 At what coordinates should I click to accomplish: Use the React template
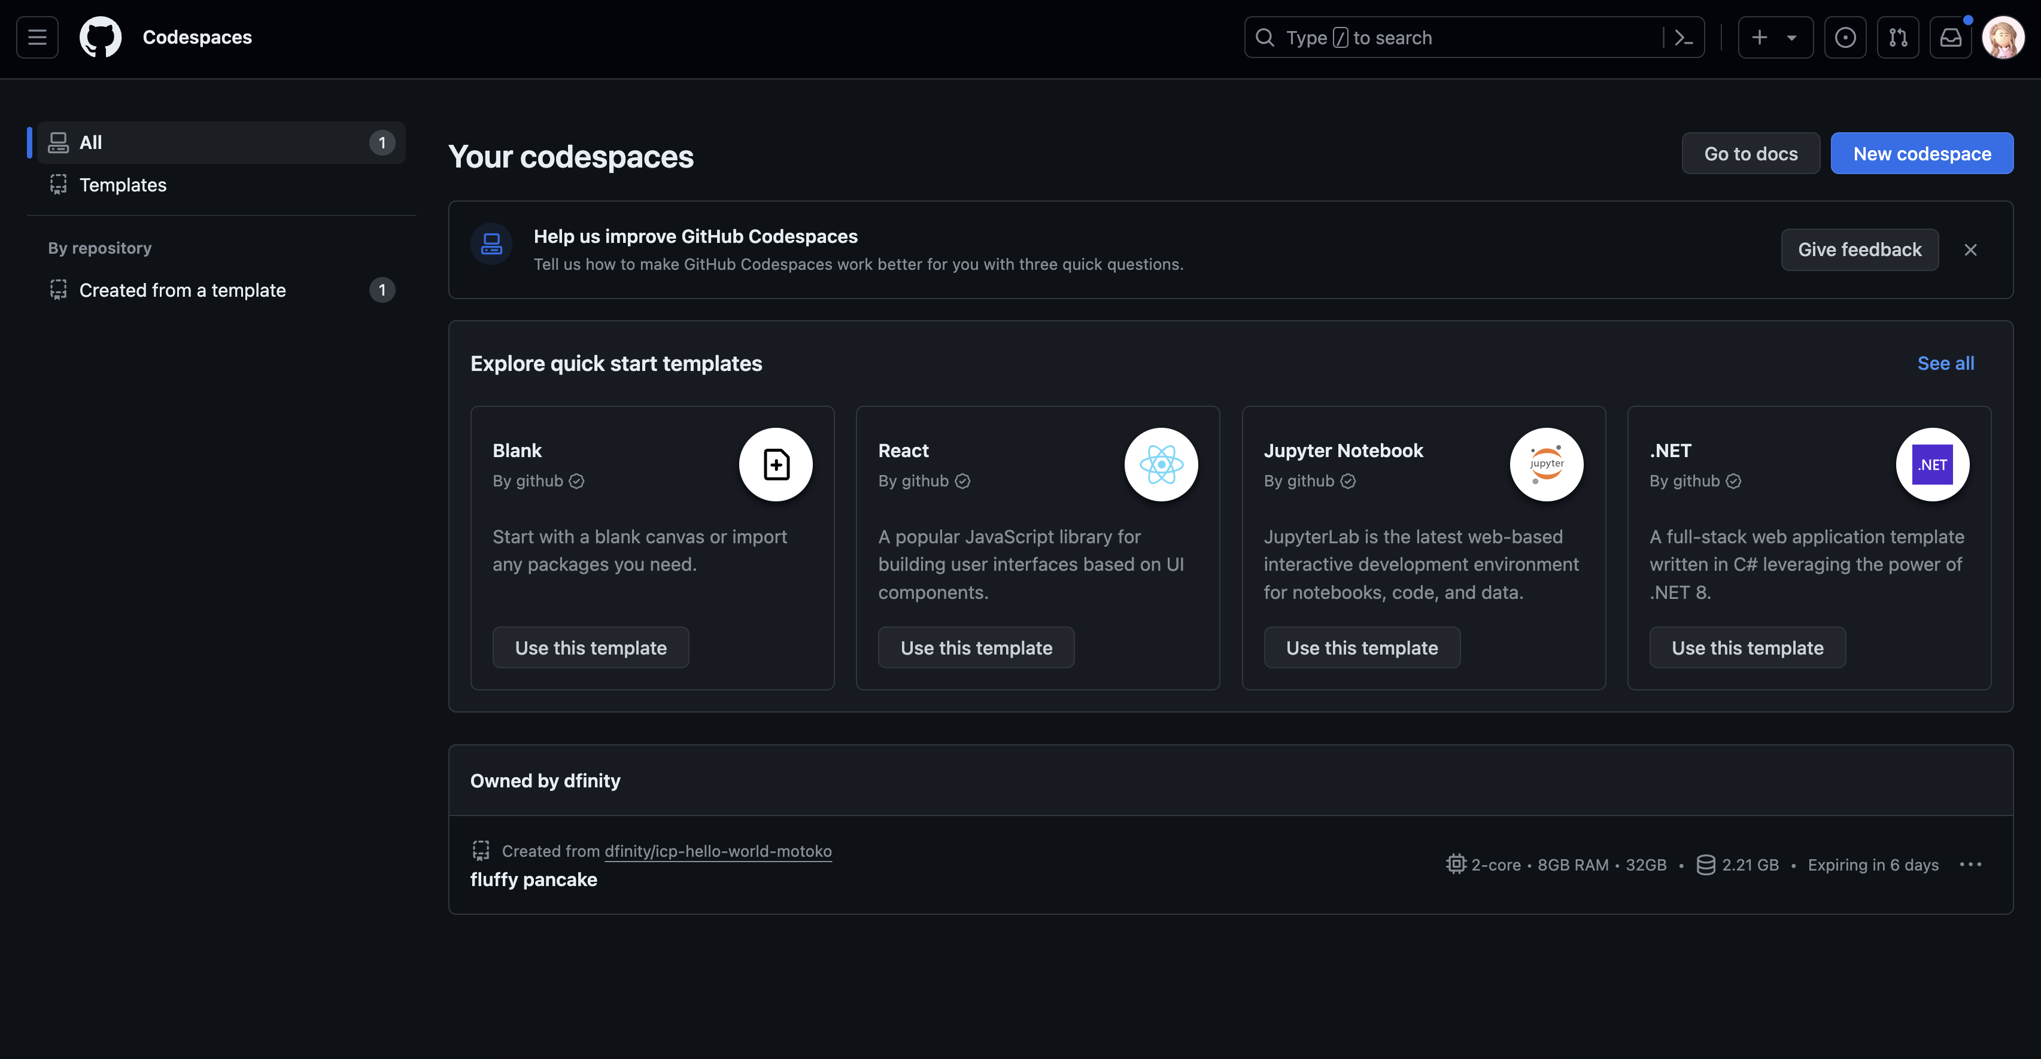tap(976, 648)
